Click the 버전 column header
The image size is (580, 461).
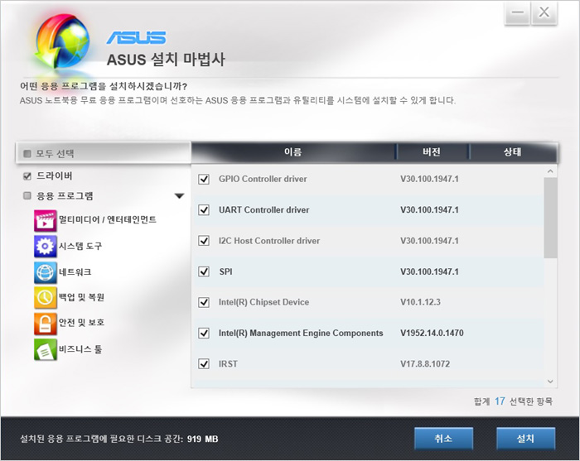pyautogui.click(x=432, y=152)
